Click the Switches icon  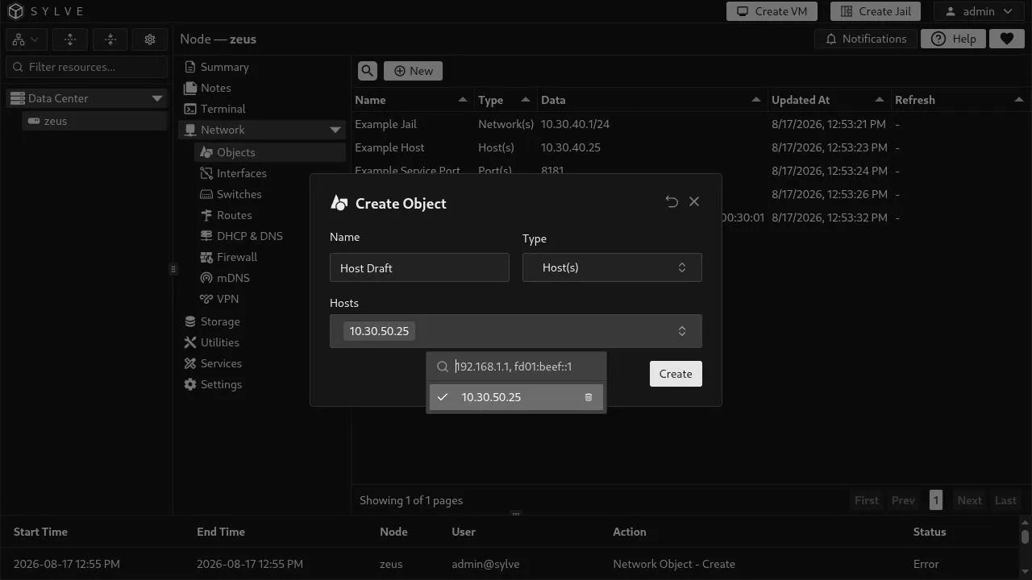pos(206,194)
